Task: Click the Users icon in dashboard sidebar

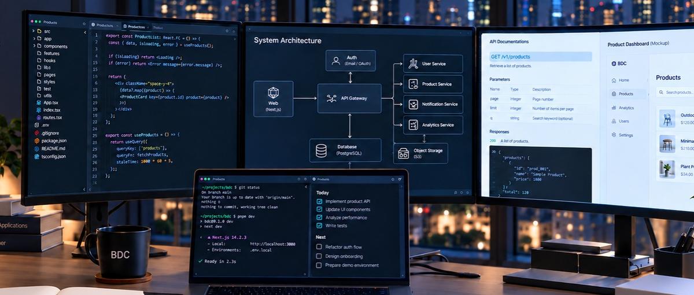Action: click(x=614, y=121)
